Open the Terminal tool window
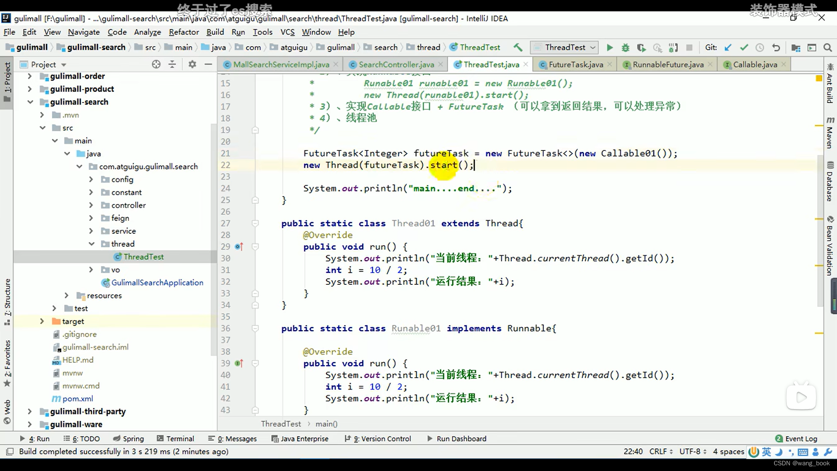 (x=175, y=439)
